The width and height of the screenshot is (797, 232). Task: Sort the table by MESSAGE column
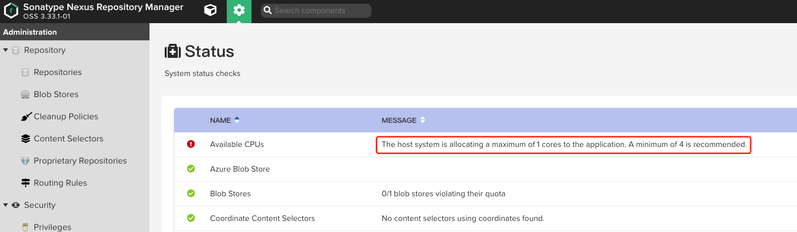[399, 120]
